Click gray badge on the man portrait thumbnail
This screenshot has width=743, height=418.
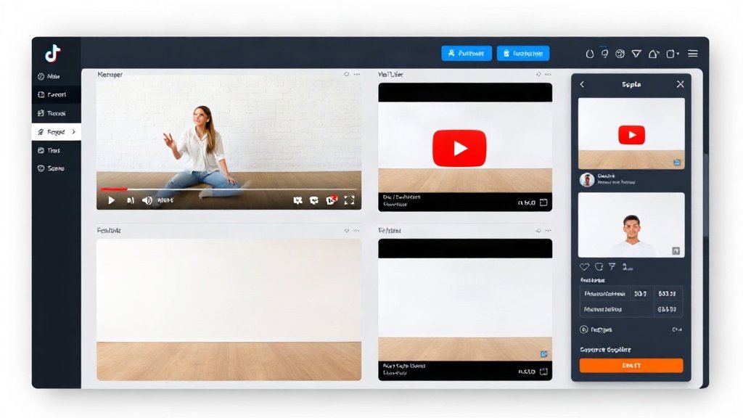[676, 250]
